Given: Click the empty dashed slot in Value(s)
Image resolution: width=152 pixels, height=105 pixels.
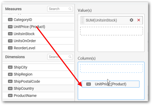Looking at the screenshot, I should point(111,31).
